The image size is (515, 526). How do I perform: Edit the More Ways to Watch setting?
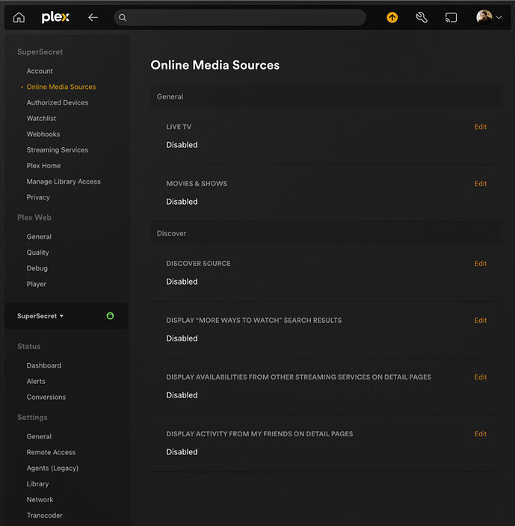(x=481, y=321)
